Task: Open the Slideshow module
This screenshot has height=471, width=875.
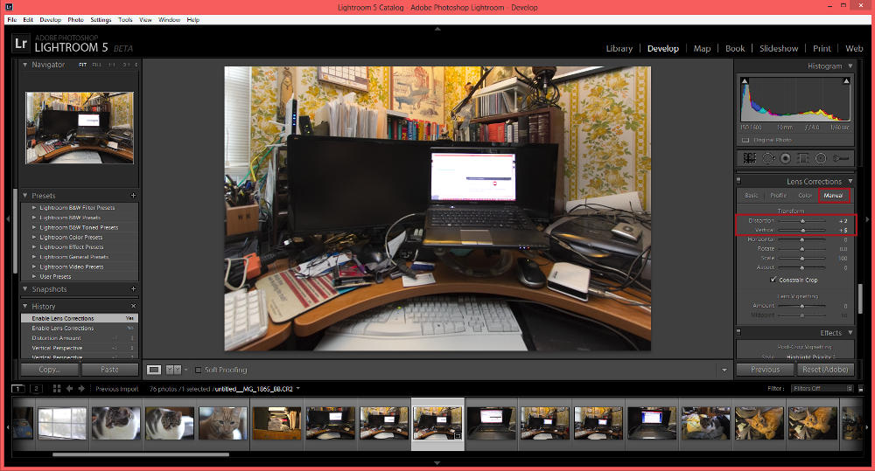Action: (x=779, y=48)
